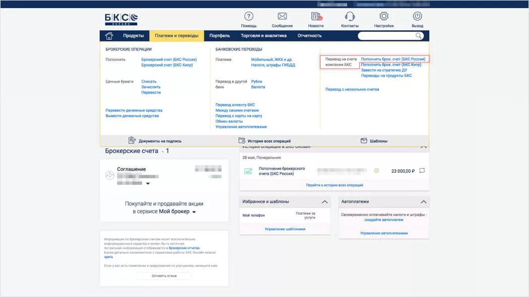The width and height of the screenshot is (529, 297).
Task: Open Торговля и аналитика menu
Action: coord(263,36)
